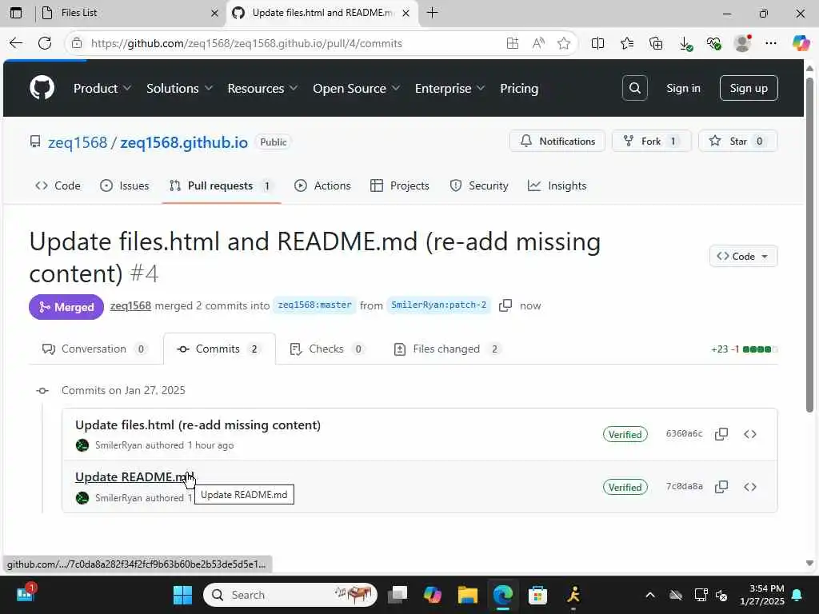Screen dimensions: 819x614
Task: Fork the repository
Action: pos(651,141)
